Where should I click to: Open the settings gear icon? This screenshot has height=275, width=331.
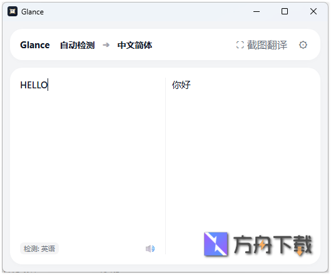click(303, 45)
